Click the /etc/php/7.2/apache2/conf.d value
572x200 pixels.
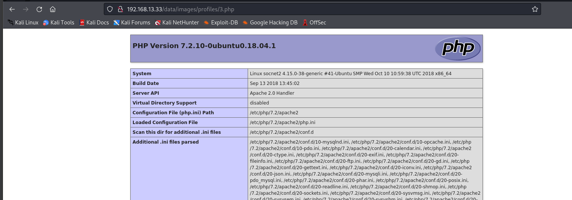point(282,132)
